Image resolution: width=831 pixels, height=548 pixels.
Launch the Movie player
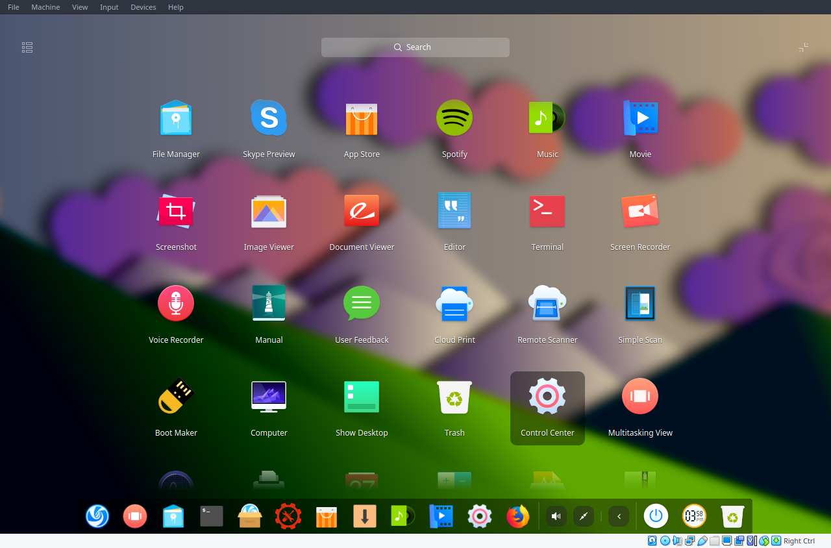[x=640, y=118]
